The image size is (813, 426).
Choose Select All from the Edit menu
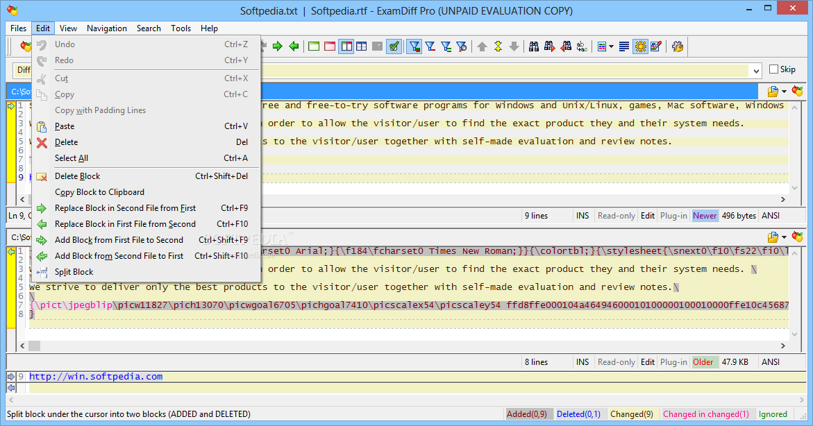click(x=146, y=158)
